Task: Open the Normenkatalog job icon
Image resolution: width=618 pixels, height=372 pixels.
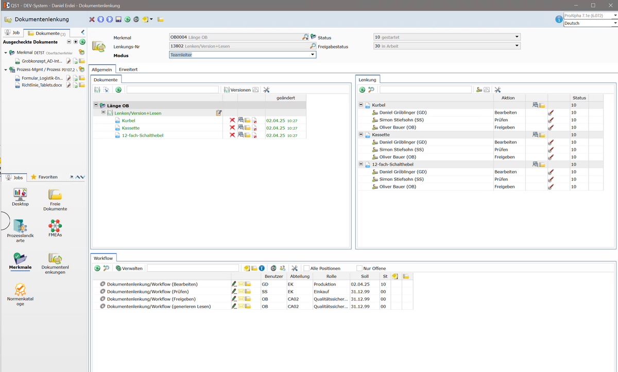Action: coord(20,295)
